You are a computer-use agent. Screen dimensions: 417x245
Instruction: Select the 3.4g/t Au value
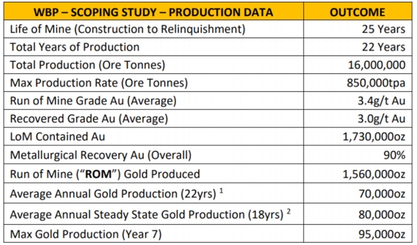[381, 101]
